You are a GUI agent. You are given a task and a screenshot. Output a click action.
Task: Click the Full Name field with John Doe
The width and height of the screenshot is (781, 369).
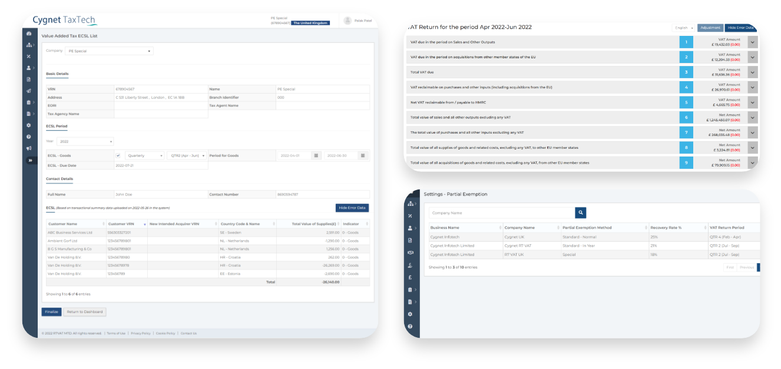[161, 194]
